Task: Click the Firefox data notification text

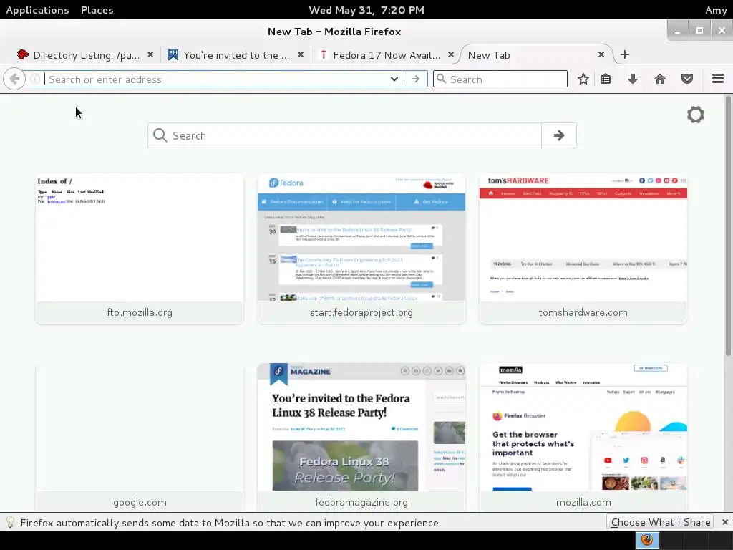Action: 230,523
